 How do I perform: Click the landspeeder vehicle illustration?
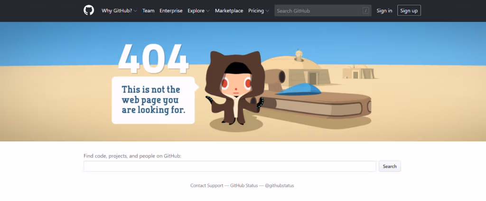323,102
